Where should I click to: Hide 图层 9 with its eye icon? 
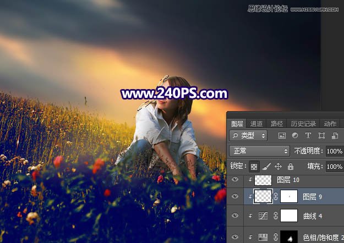tap(235, 197)
